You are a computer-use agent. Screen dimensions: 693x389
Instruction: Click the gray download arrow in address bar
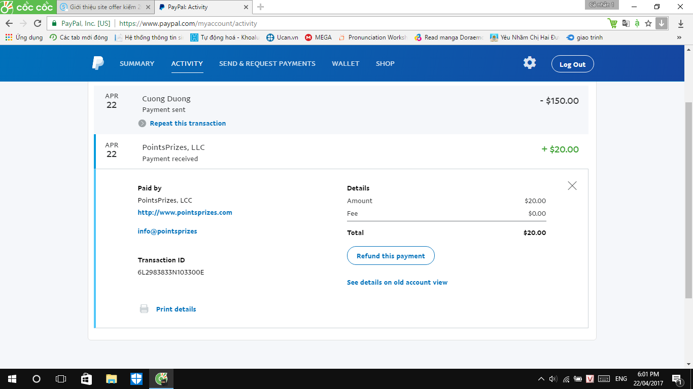coord(661,23)
